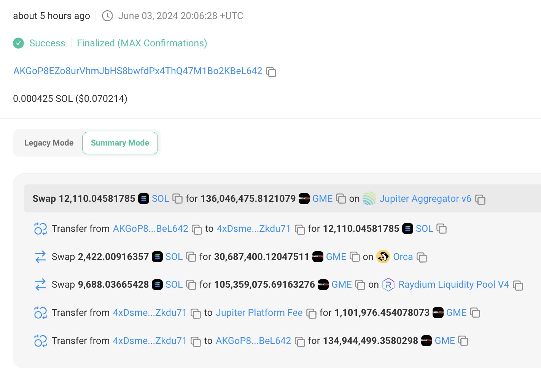Screen dimensions: 541x377
Task: Copy the Orca program address
Action: click(422, 258)
